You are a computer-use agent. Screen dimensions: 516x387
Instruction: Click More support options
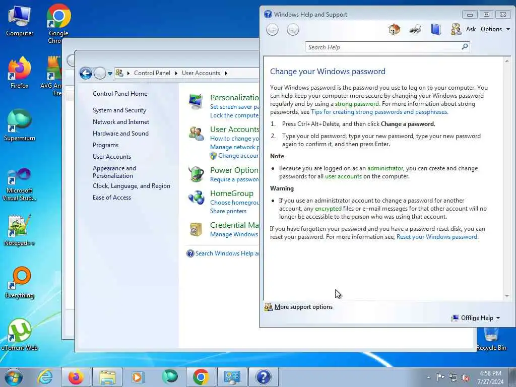point(303,307)
